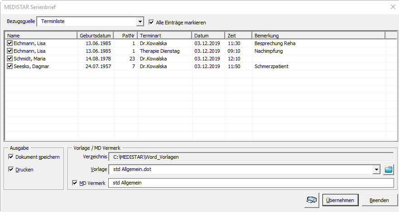Disable the 'MD Vermerk' checkbox
This screenshot has width=399, height=212.
(x=75, y=183)
